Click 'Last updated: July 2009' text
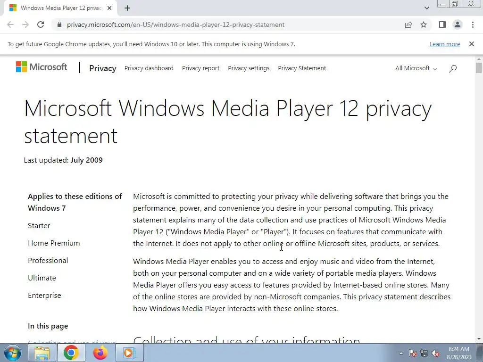This screenshot has width=483, height=362. click(x=63, y=160)
